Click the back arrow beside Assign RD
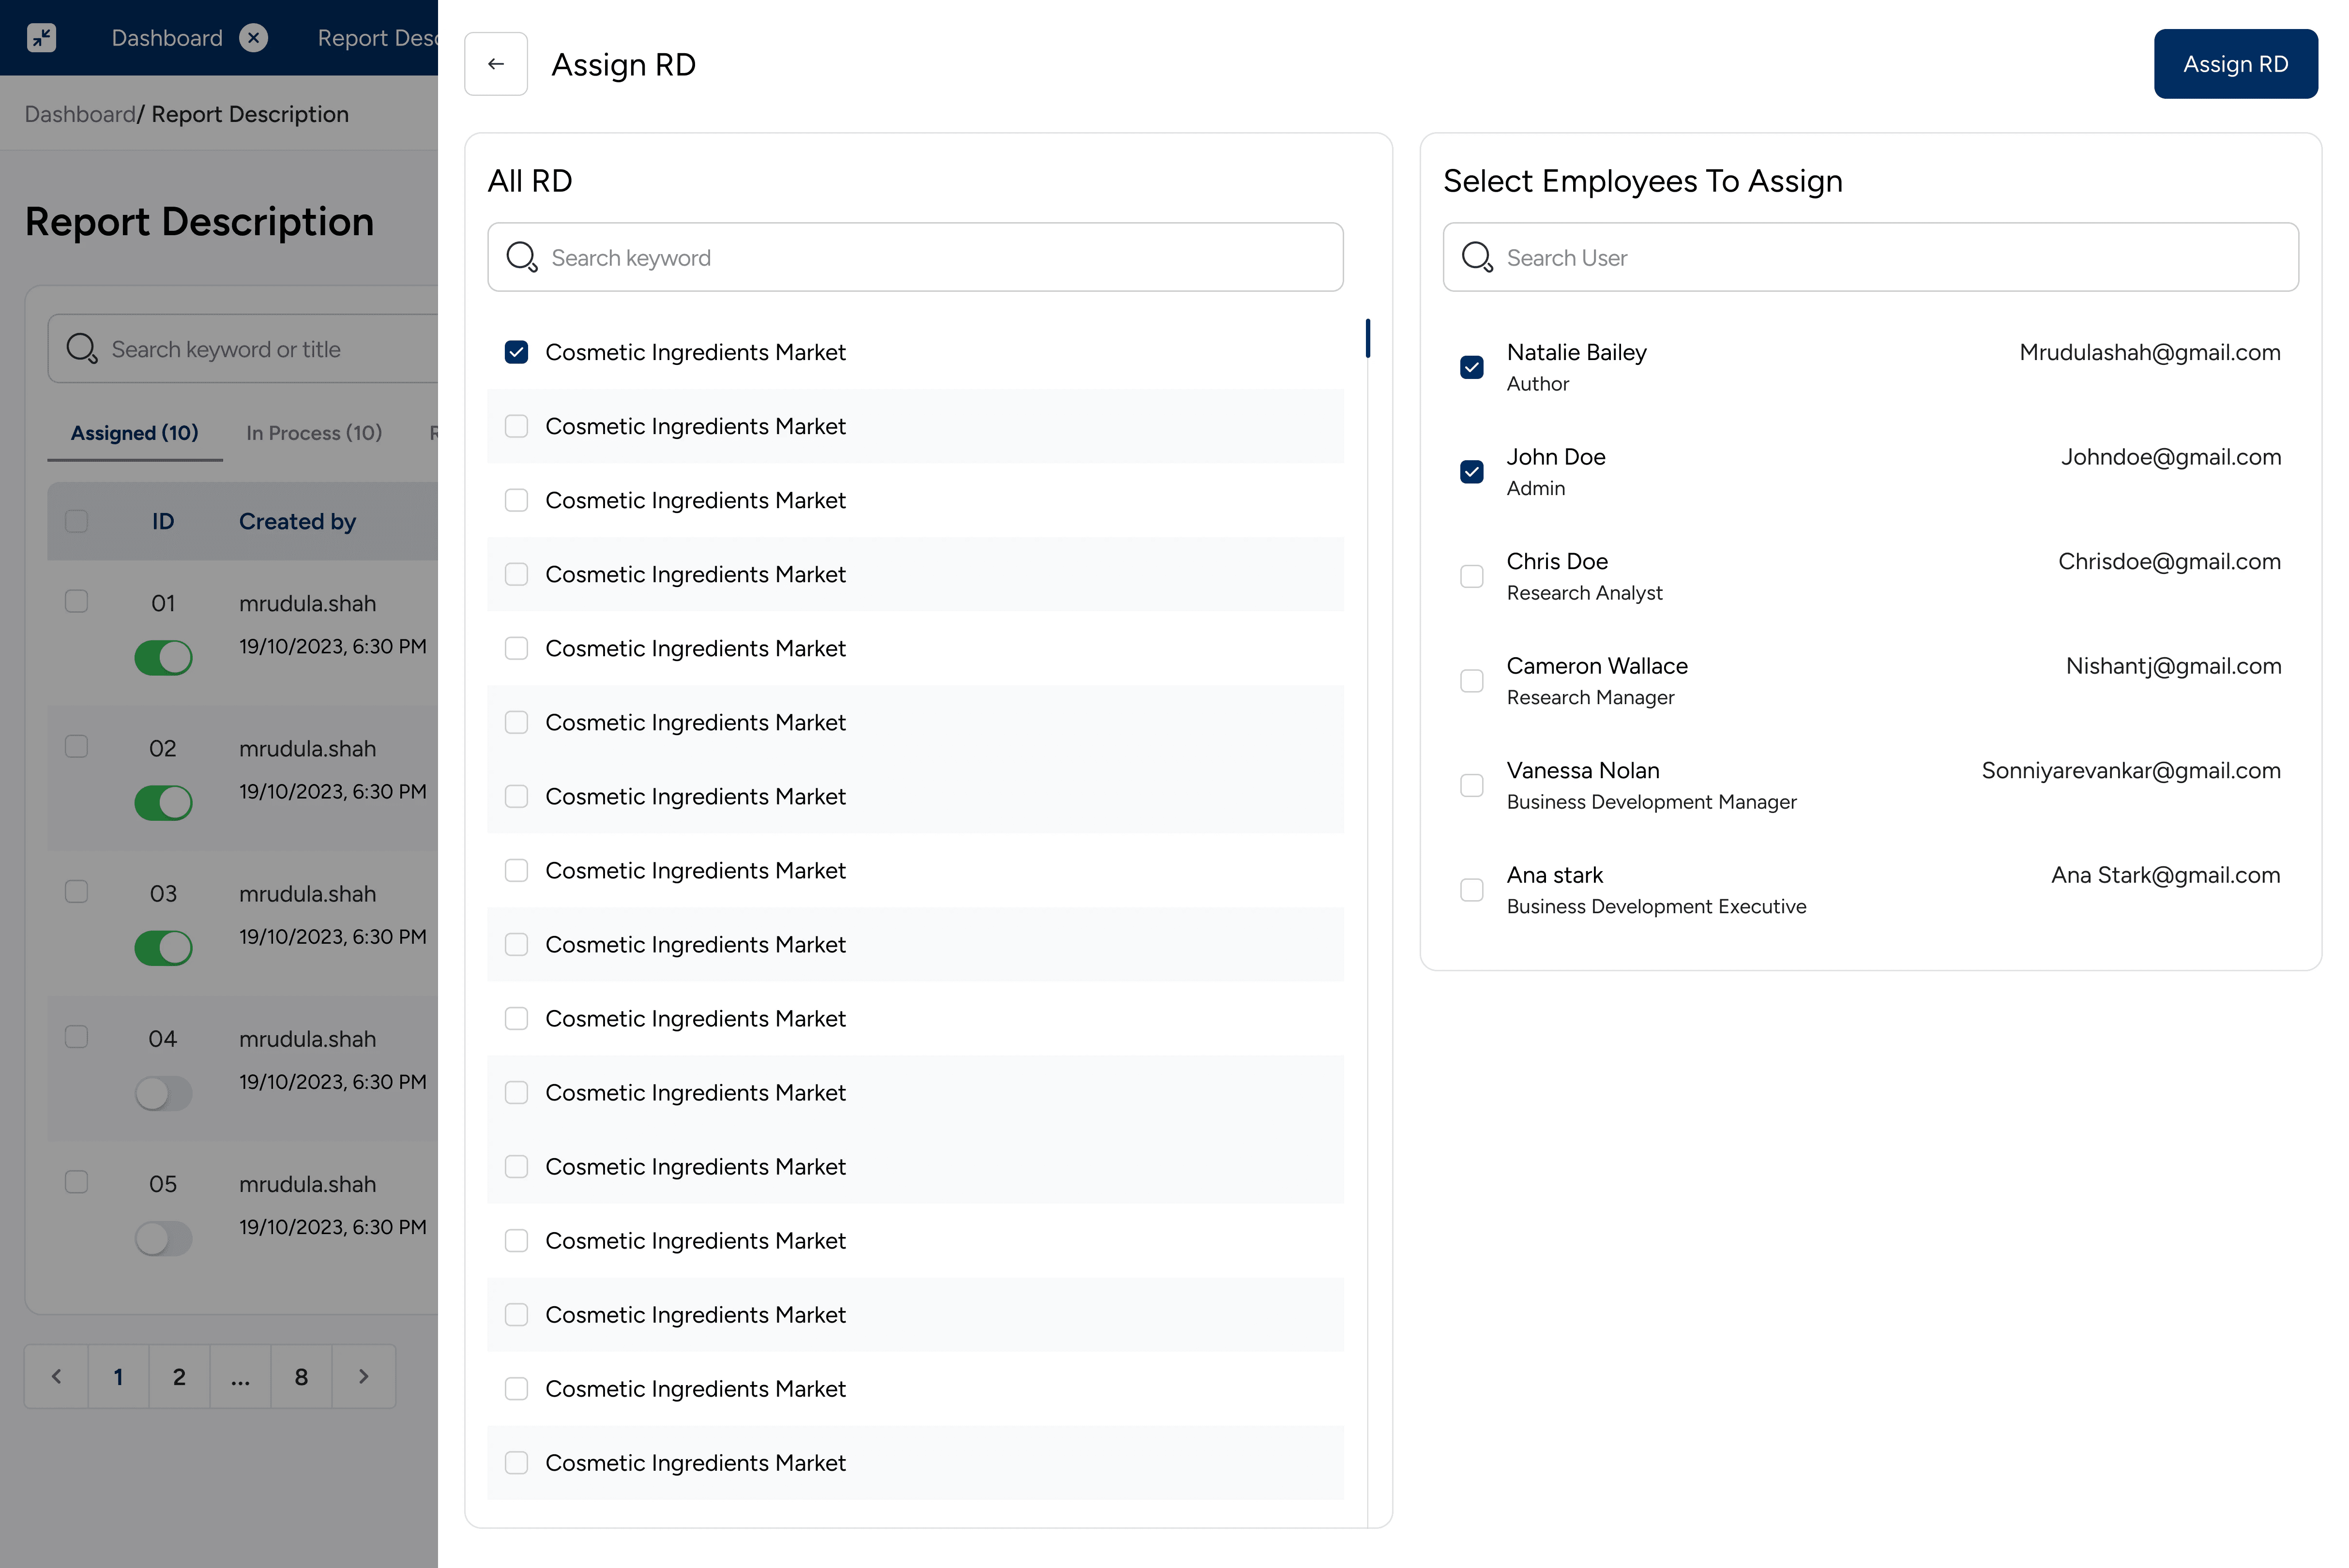 495,64
